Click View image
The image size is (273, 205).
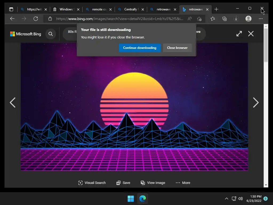click(x=153, y=183)
